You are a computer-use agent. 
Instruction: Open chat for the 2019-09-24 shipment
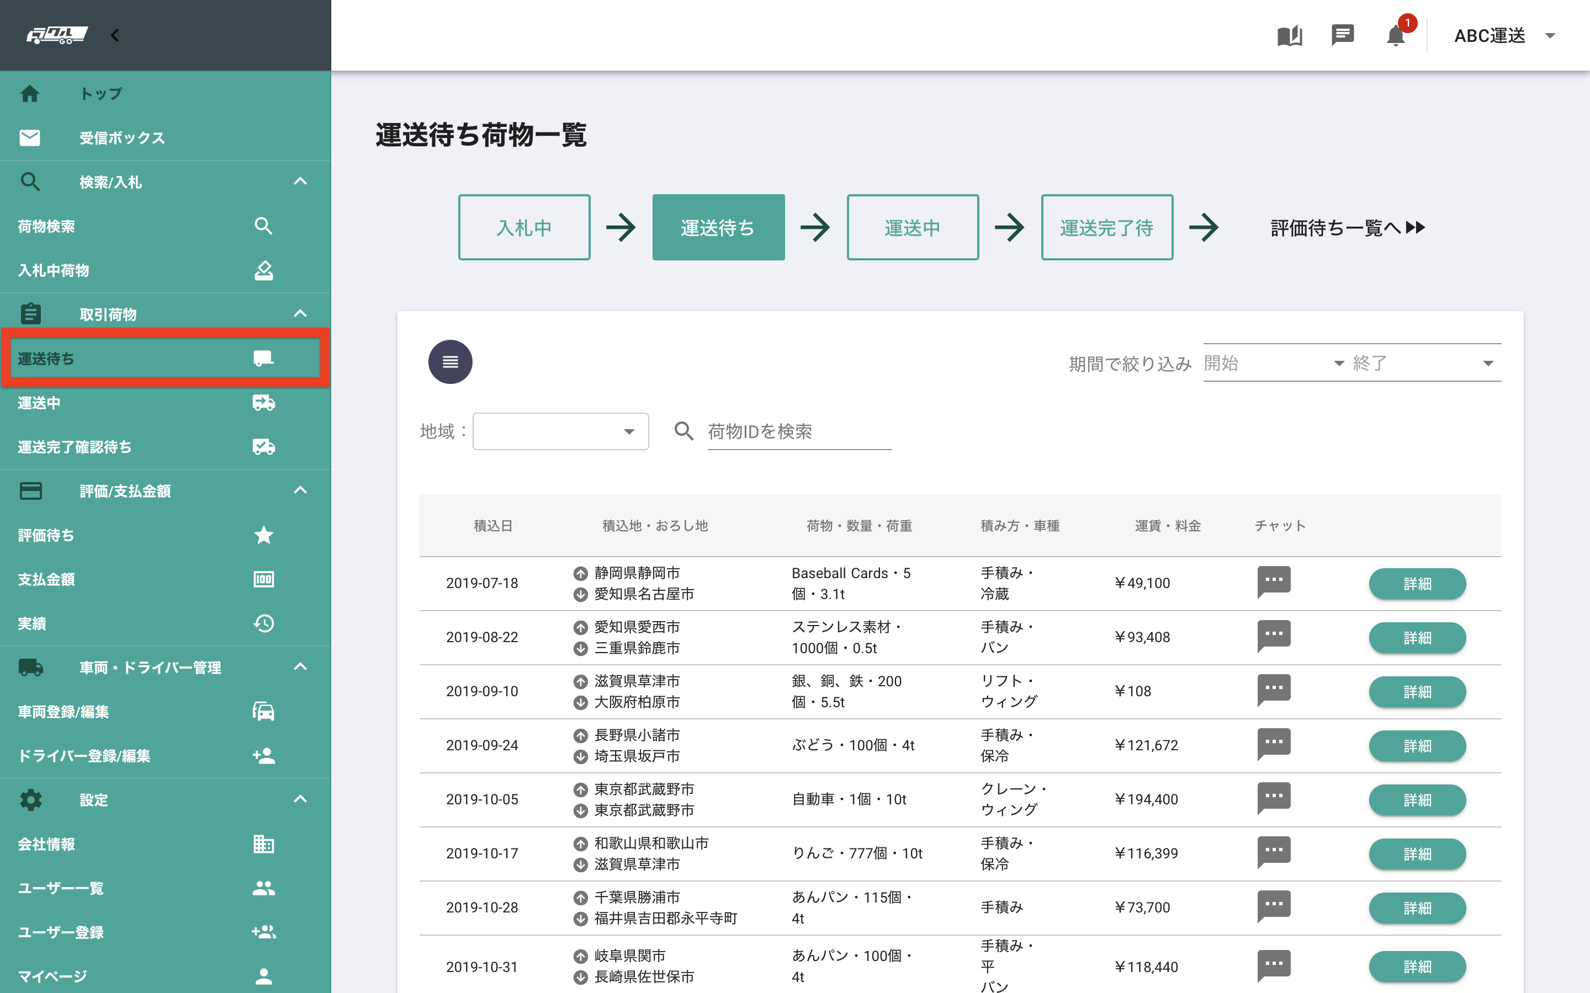[1273, 744]
